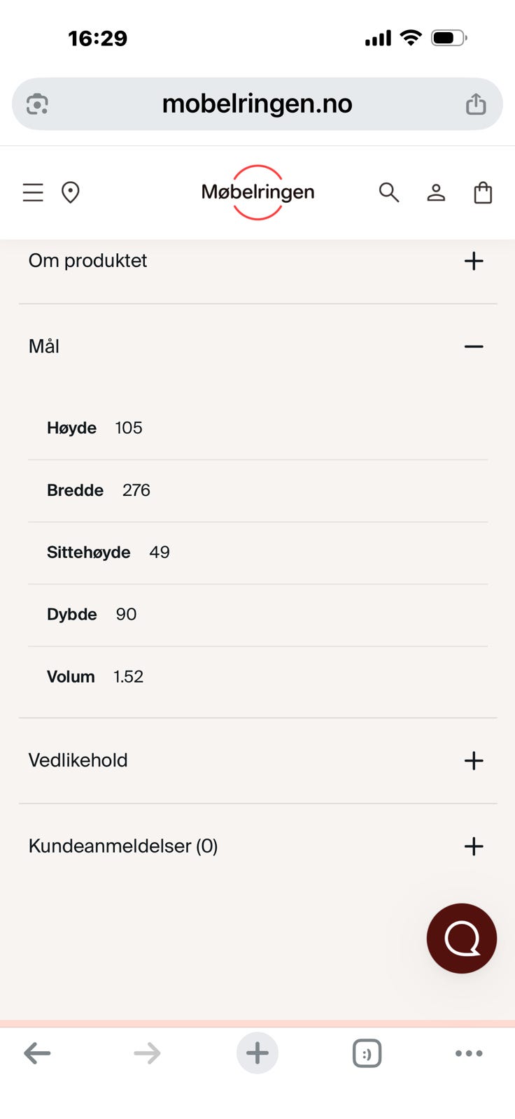Tap the camera lens search icon
The width and height of the screenshot is (515, 1119).
click(x=37, y=104)
